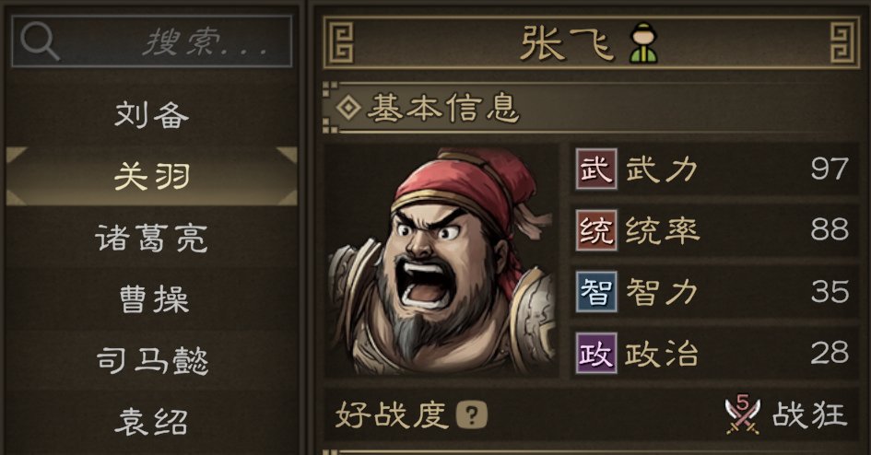Click the 战狂 belligerence label
Image resolution: width=871 pixels, height=455 pixels.
809,415
